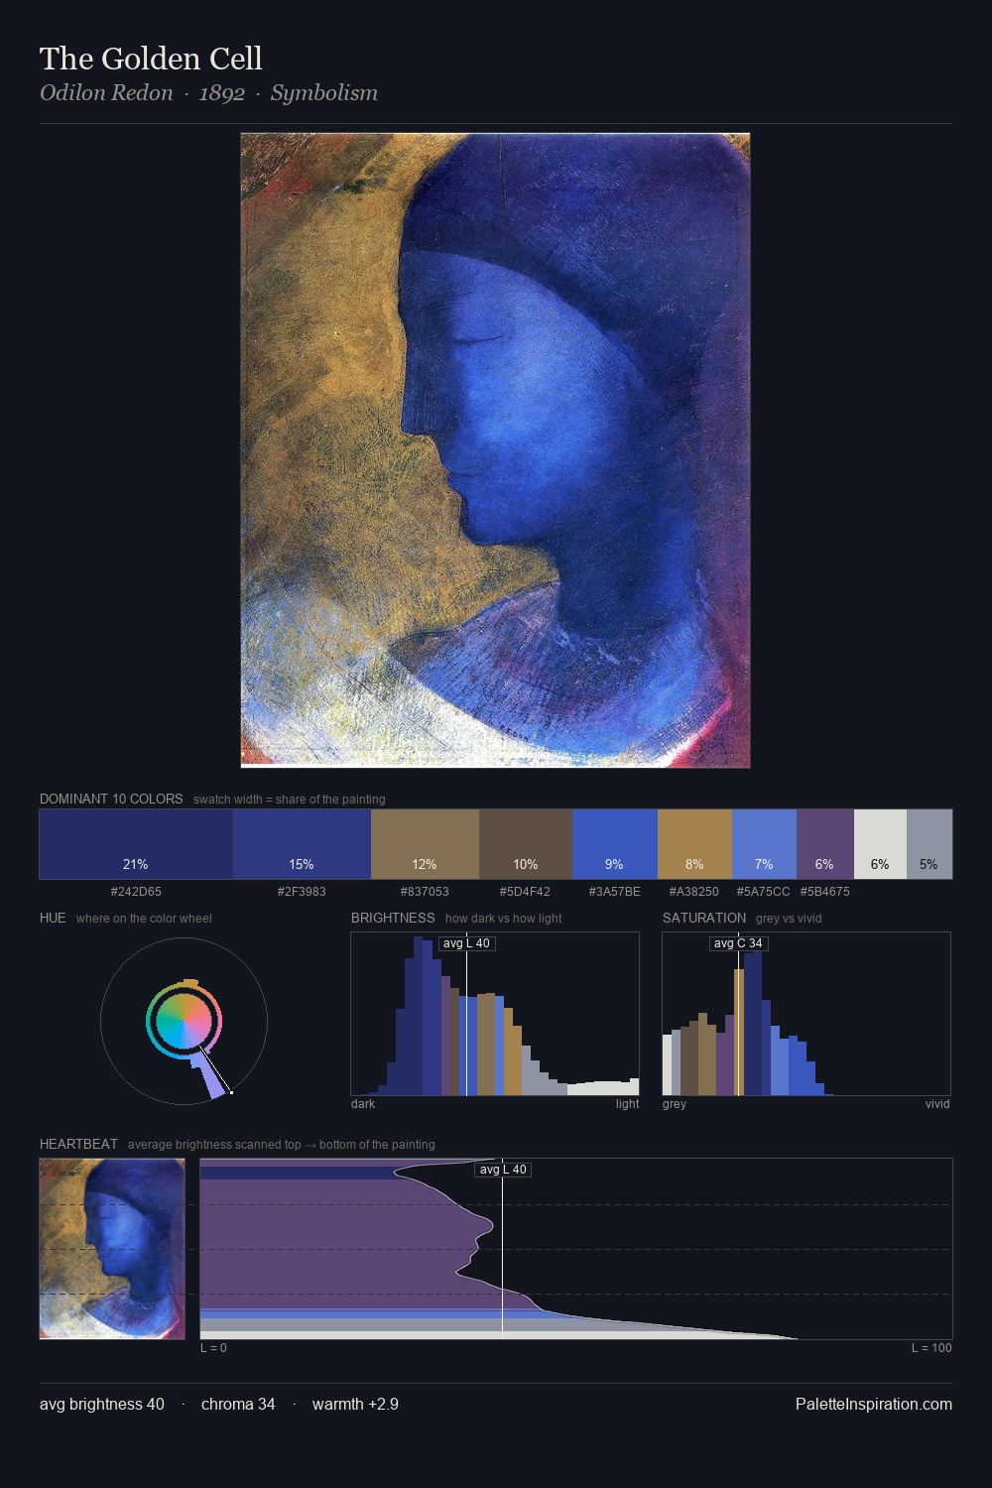The width and height of the screenshot is (992, 1488).
Task: Click the 'SATURATION' section heading
Action: click(x=704, y=919)
